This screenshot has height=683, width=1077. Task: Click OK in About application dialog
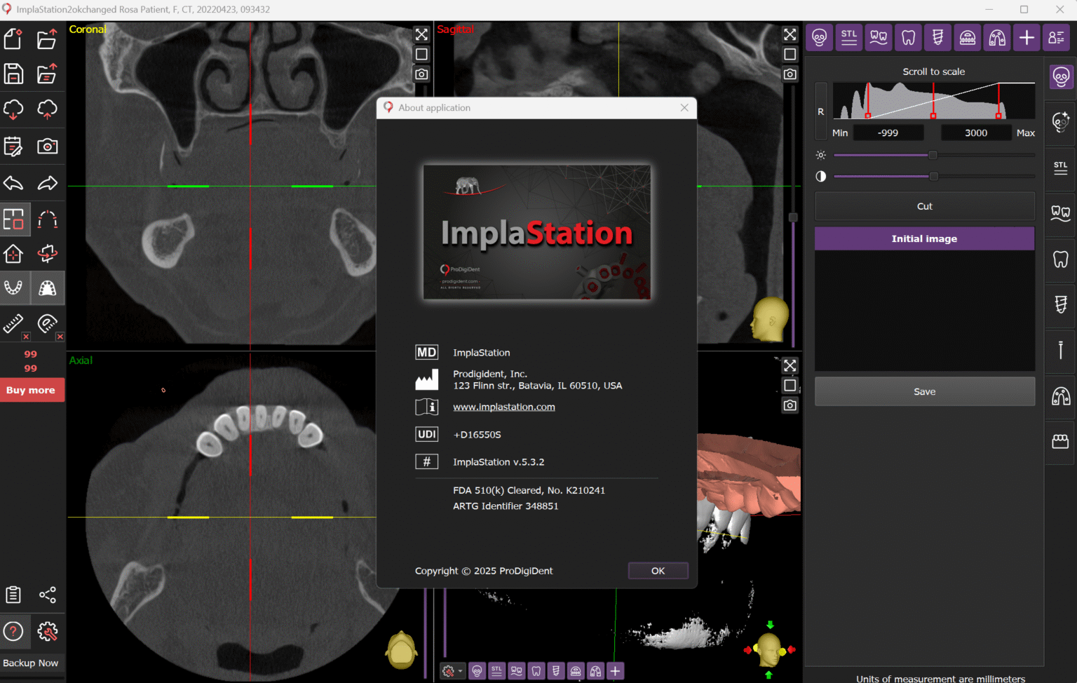coord(658,571)
